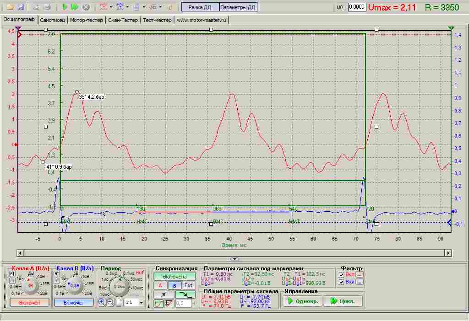Toggle Канал B blue Включен button
The height and width of the screenshot is (321, 469).
tap(74, 303)
